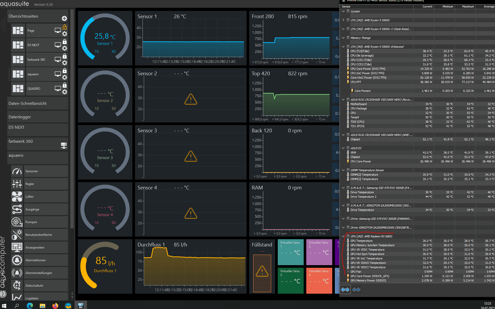Collapse GPU [#0]: AMD Radeon RX 6800 group
Screen dimensions: 495x309
pyautogui.click(x=343, y=236)
